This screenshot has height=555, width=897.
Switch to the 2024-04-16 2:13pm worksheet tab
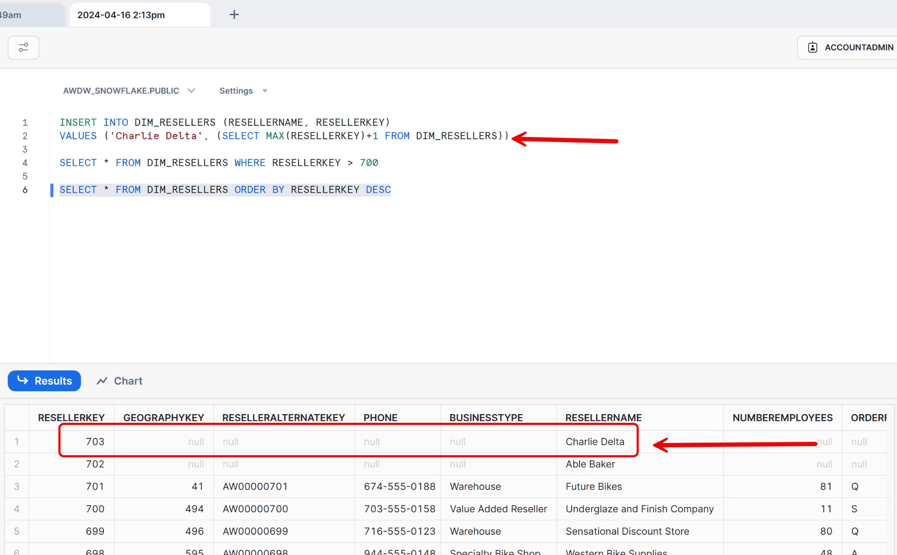[121, 15]
